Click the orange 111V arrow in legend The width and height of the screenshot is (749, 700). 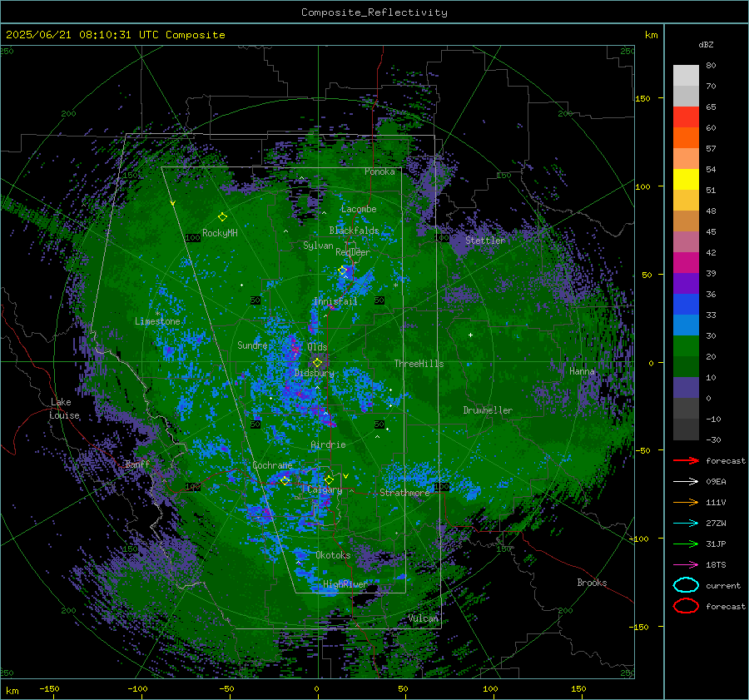point(686,502)
